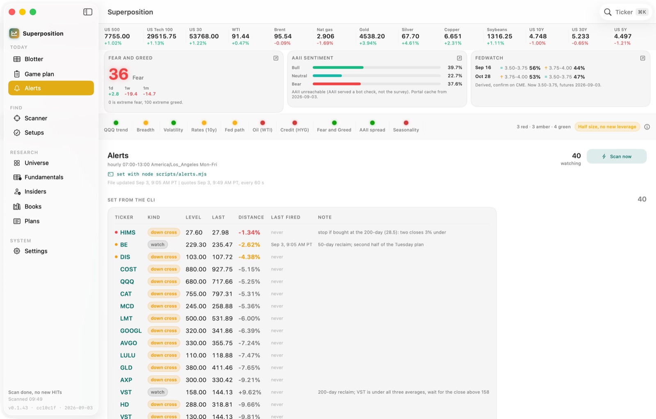Click the Seasonality red indicator
The height and width of the screenshot is (419, 656).
pos(406,123)
